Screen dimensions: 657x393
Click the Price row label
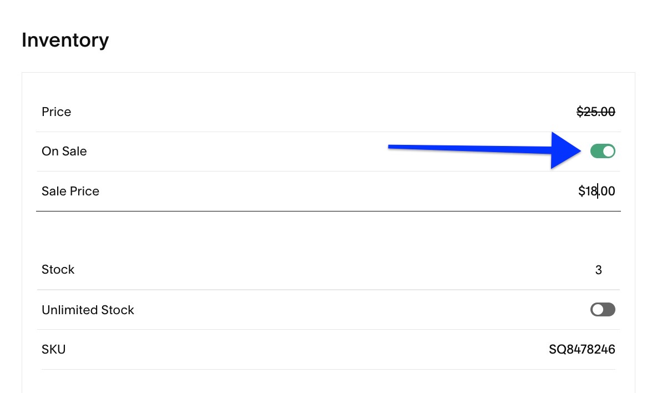coord(57,112)
